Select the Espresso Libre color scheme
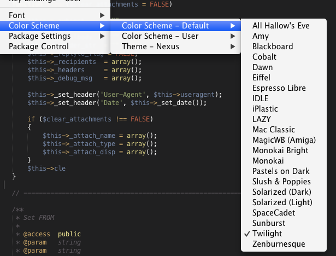This screenshot has height=256, width=336. click(284, 88)
